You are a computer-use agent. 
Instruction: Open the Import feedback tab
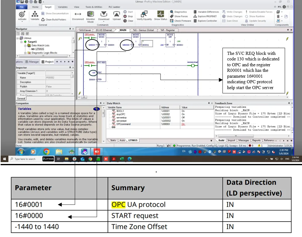[231, 141]
